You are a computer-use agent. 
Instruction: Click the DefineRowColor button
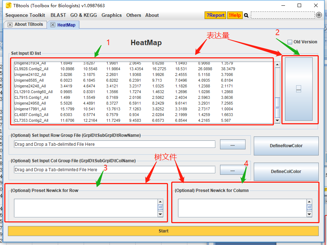(286, 146)
